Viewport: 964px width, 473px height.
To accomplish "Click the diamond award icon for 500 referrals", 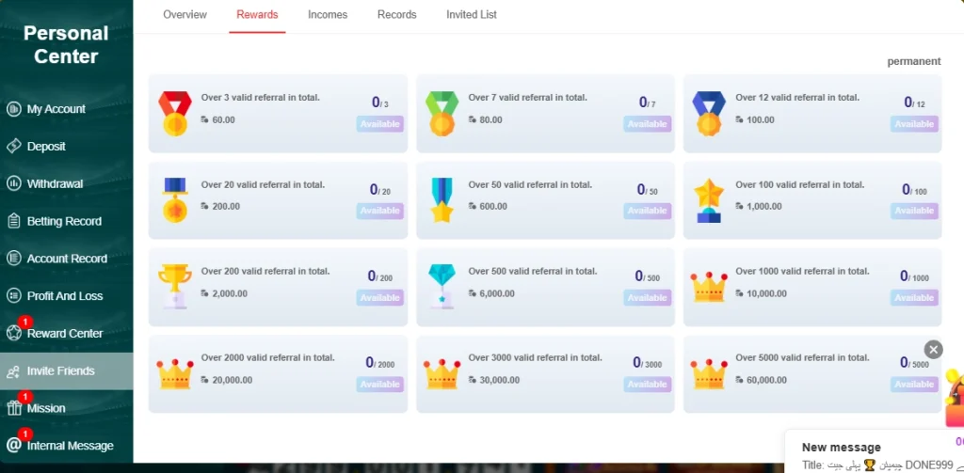I will [x=442, y=287].
